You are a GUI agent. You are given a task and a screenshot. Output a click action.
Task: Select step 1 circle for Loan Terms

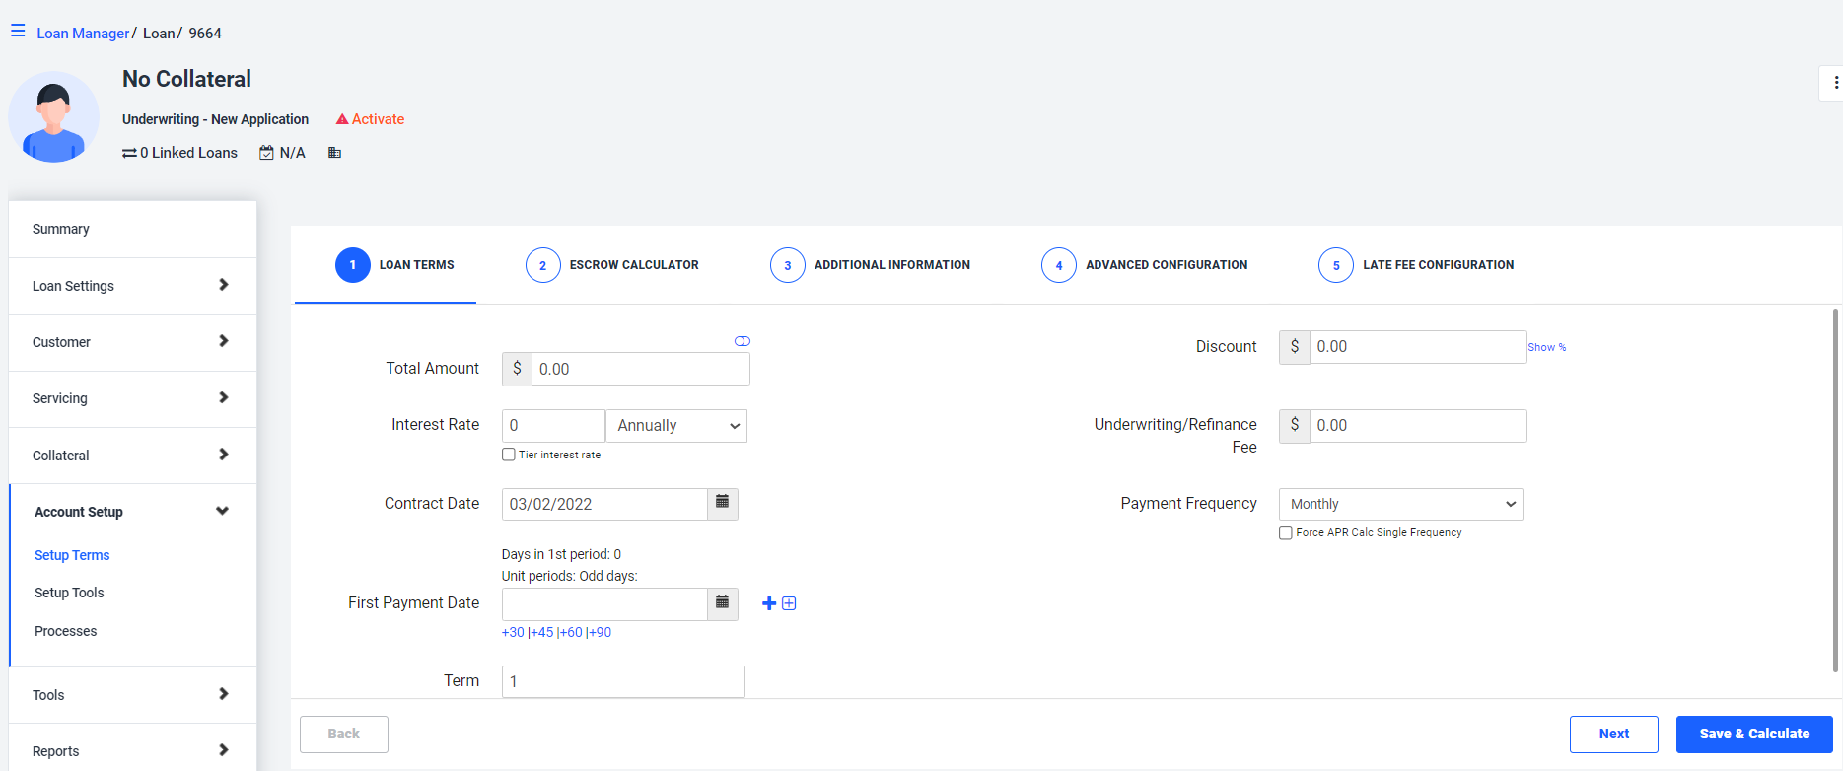click(x=353, y=265)
